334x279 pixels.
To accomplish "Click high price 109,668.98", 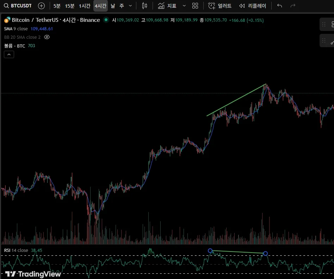I will [157, 20].
